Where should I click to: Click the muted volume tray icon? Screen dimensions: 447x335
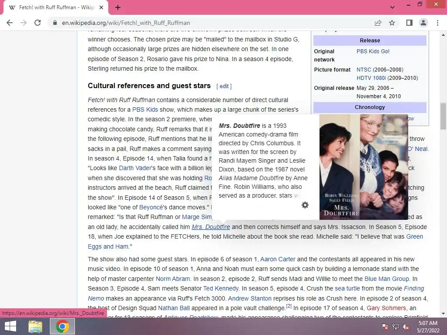point(406,327)
